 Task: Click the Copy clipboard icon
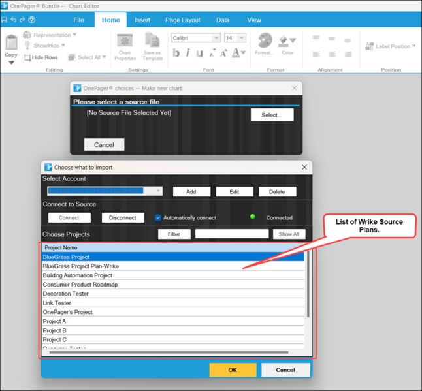pyautogui.click(x=11, y=42)
